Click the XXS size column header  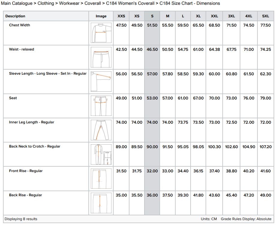pos(121,16)
